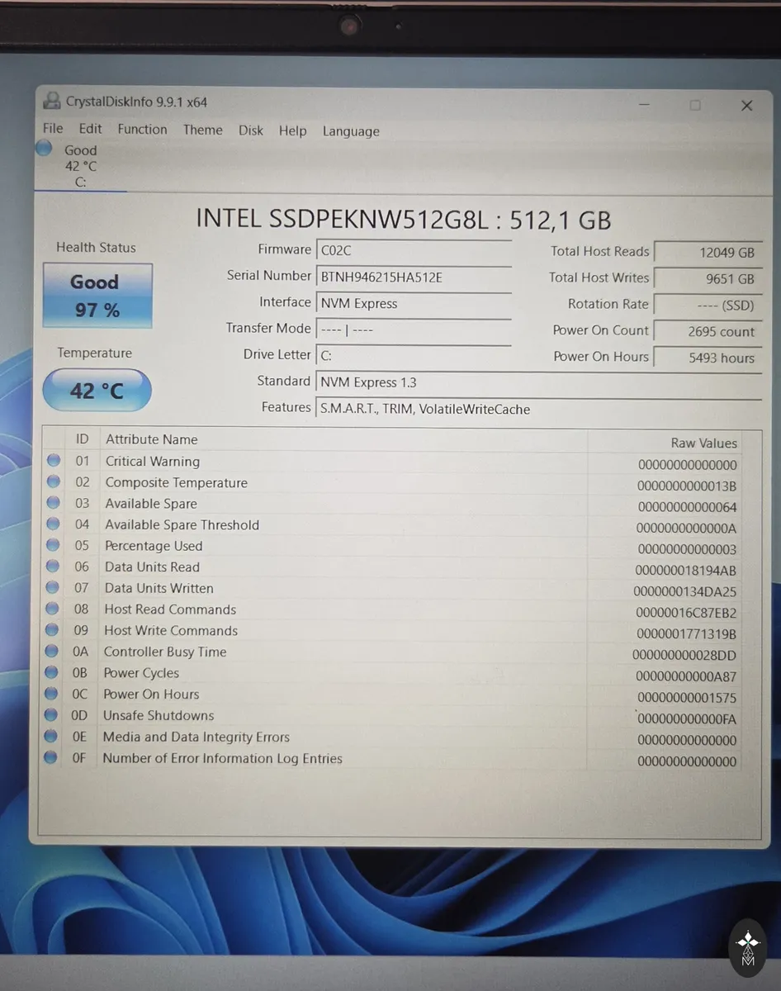Click the status circle for Unsafe Shutdowns

pyautogui.click(x=52, y=715)
